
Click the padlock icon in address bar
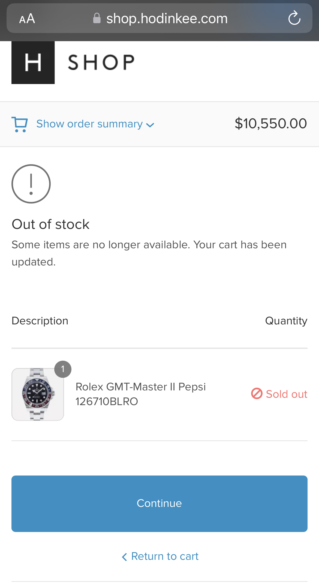pos(97,18)
